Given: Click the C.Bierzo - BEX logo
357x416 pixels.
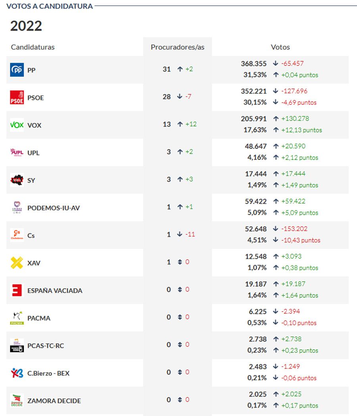Looking at the screenshot, I should pyautogui.click(x=17, y=373).
